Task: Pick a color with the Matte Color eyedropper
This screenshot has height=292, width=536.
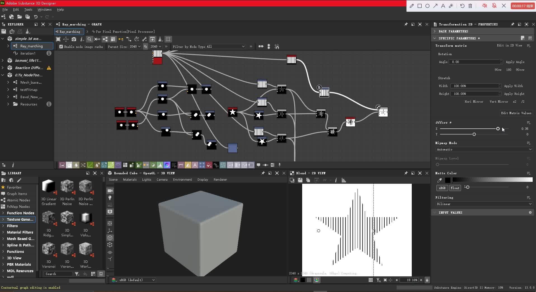Action: coord(439,180)
